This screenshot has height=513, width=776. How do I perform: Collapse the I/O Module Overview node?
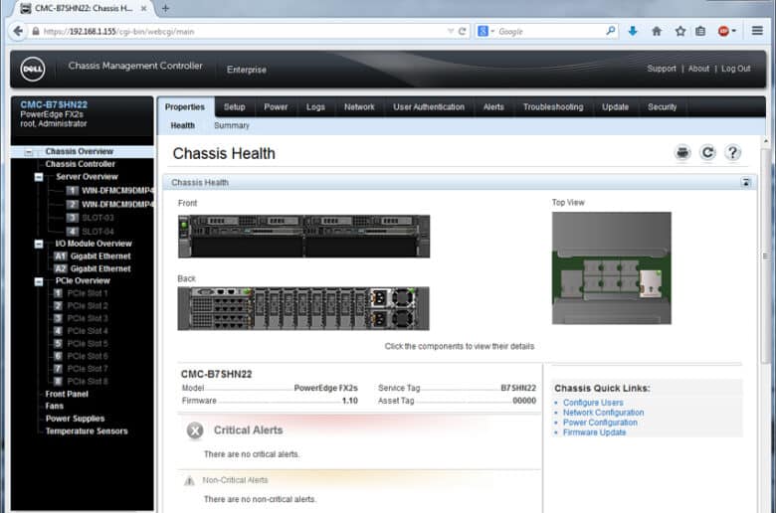point(39,244)
